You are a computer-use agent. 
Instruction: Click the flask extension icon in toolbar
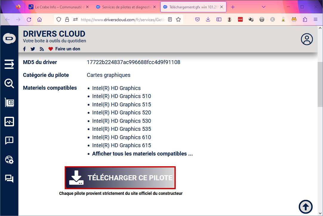pyautogui.click(x=283, y=20)
